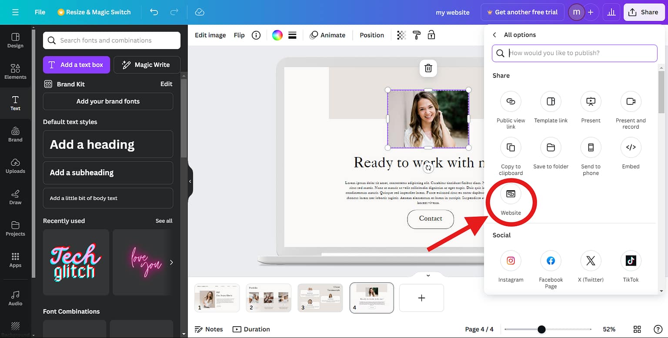This screenshot has width=668, height=338.
Task: Go back to All options with the chevron
Action: pyautogui.click(x=494, y=34)
